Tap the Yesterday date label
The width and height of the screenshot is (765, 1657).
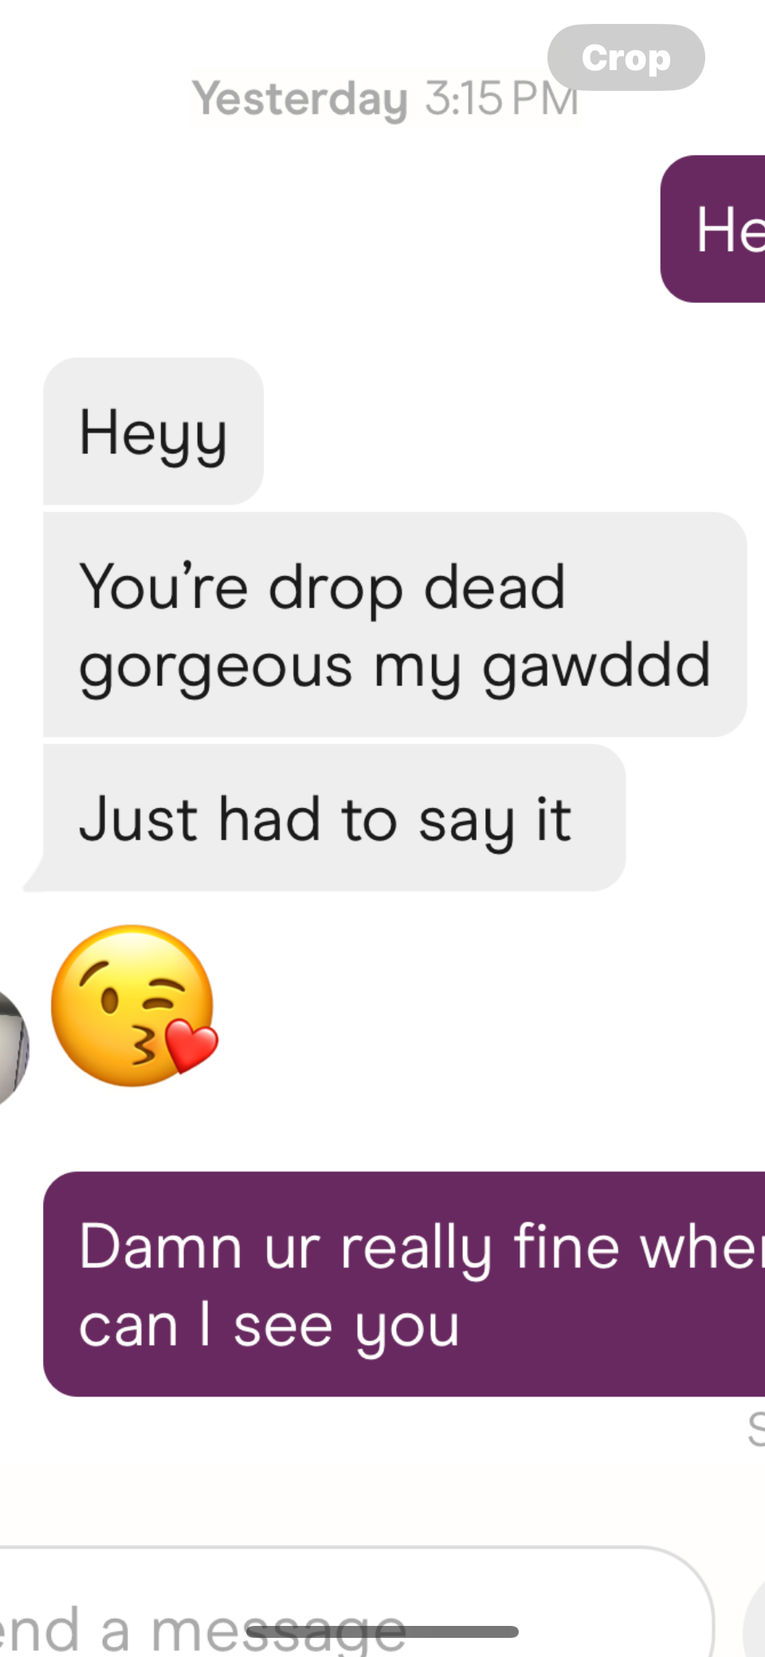[300, 100]
